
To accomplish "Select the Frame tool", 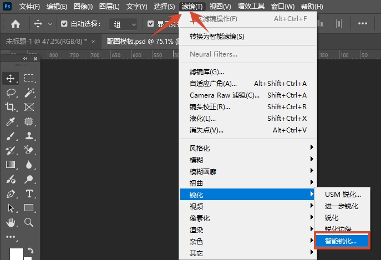I will click(x=29, y=107).
